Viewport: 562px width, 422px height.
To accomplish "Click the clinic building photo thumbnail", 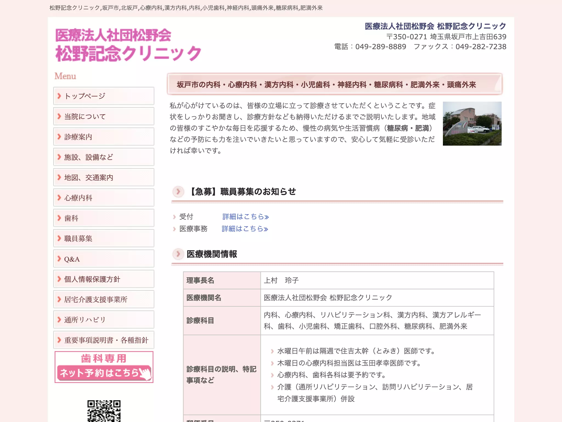I will (x=472, y=124).
